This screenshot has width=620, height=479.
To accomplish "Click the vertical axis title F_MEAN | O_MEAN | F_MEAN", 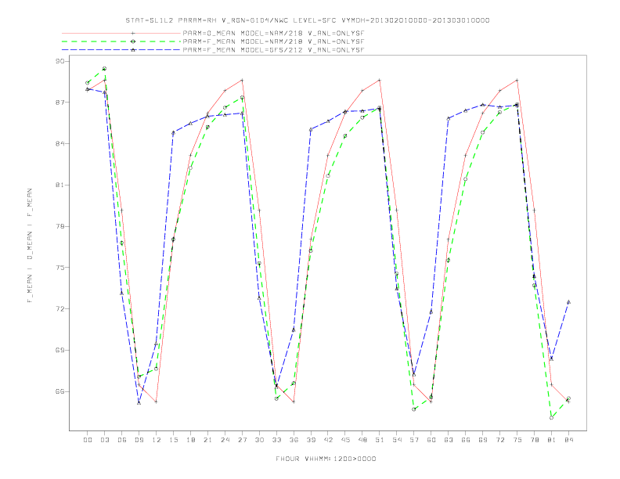I will pos(30,246).
